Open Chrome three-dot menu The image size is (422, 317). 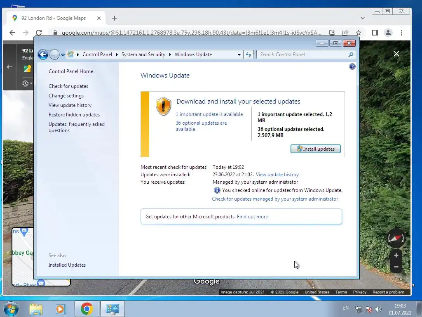[x=401, y=33]
